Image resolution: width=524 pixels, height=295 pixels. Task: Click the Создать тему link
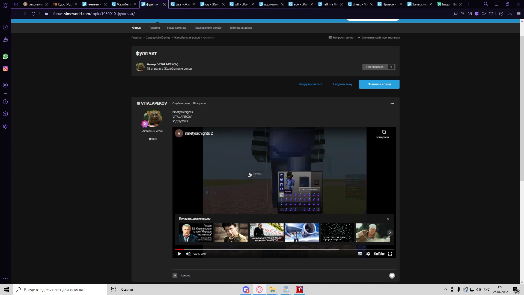tap(343, 84)
